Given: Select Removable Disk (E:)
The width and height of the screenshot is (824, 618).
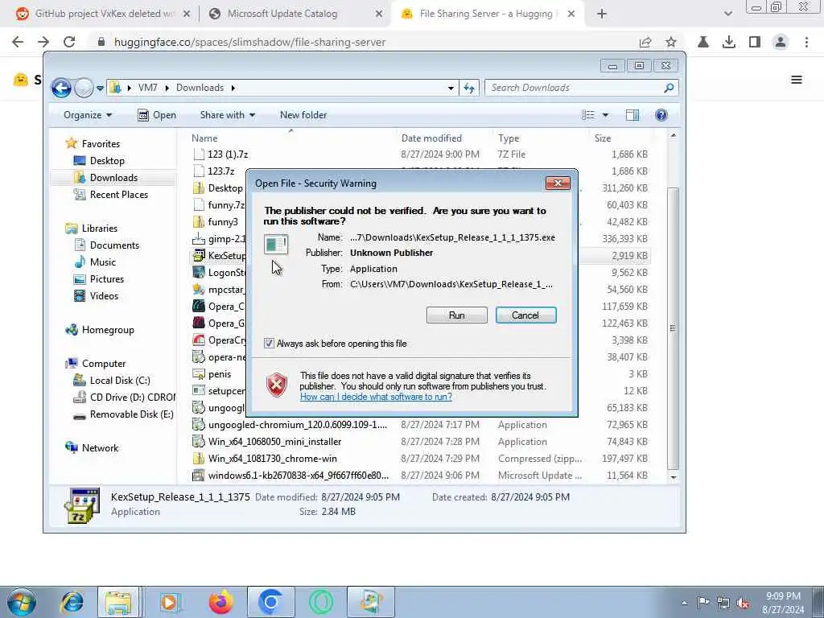Looking at the screenshot, I should [131, 414].
